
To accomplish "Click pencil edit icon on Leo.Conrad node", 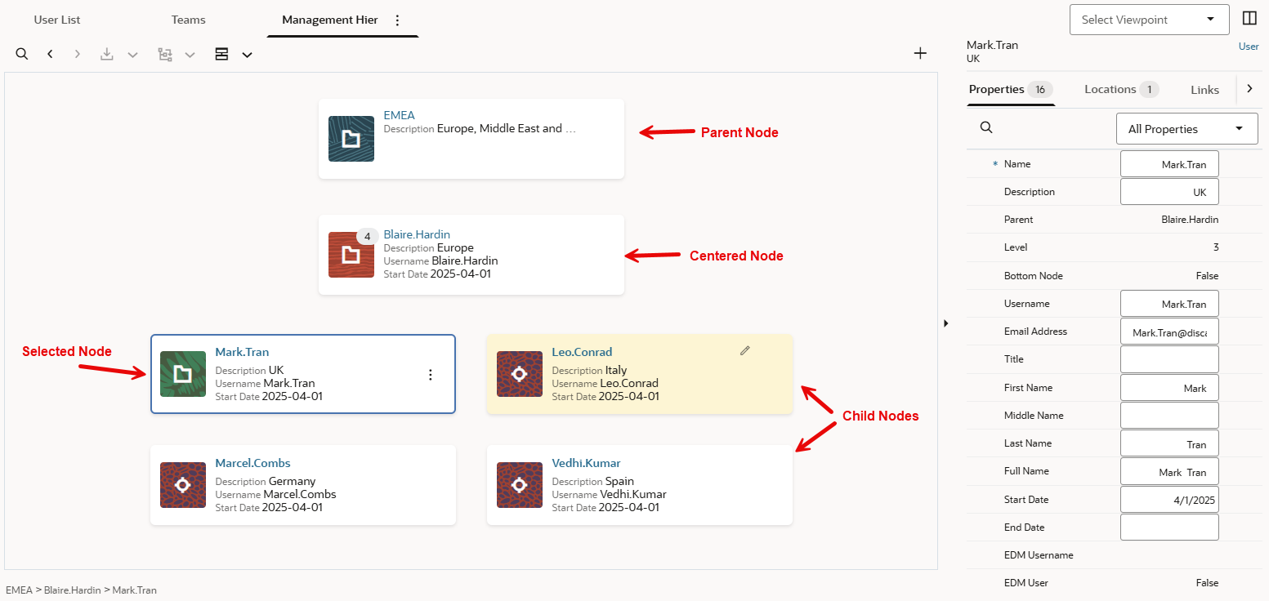I will (x=744, y=350).
